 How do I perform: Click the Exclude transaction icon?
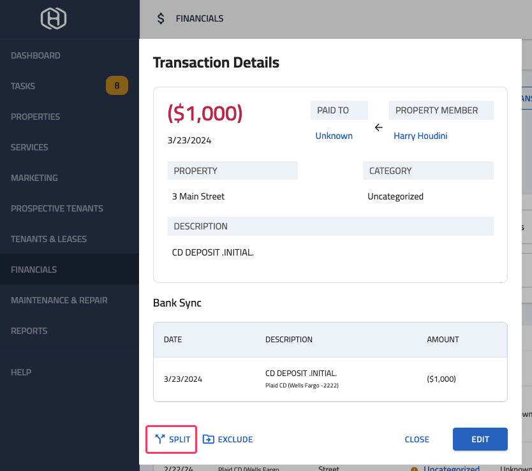(208, 438)
